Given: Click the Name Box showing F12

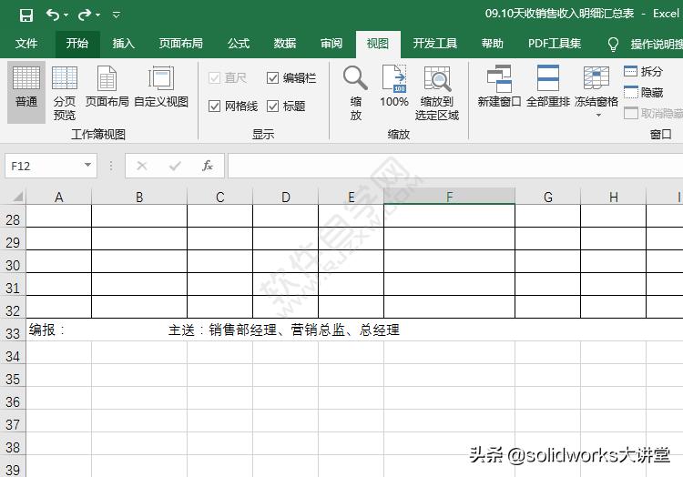Looking at the screenshot, I should click(44, 166).
